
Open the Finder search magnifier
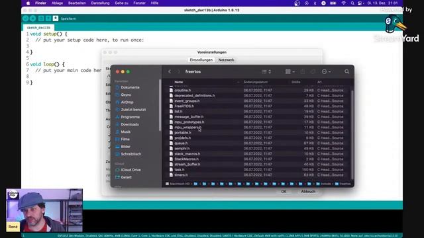[x=346, y=71]
